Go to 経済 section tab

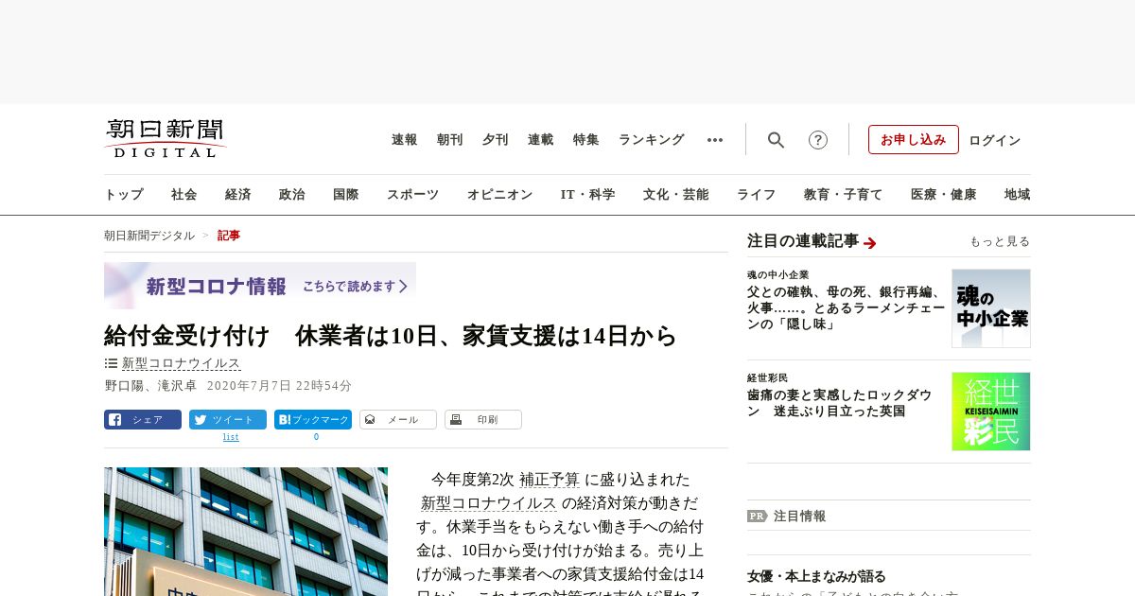click(x=238, y=195)
